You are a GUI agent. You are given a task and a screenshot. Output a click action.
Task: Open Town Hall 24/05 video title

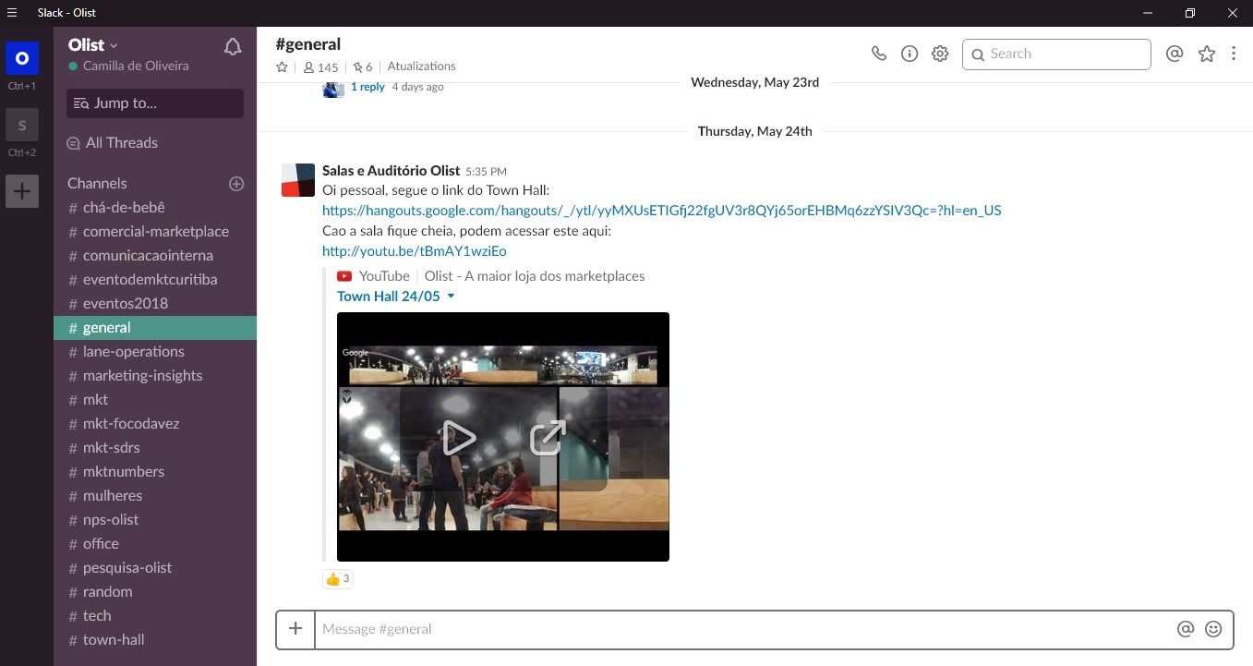click(x=389, y=297)
